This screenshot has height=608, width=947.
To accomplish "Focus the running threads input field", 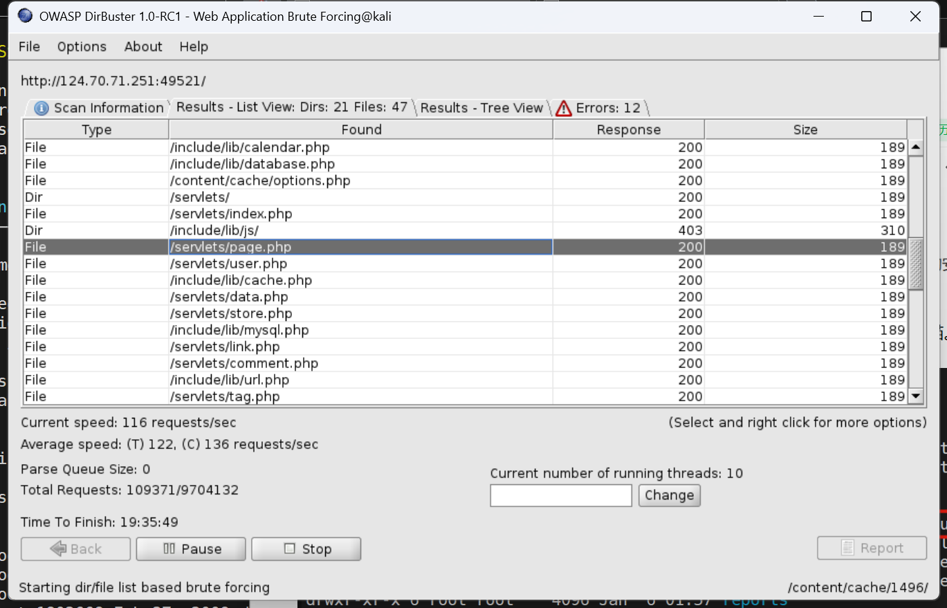I will tap(561, 495).
